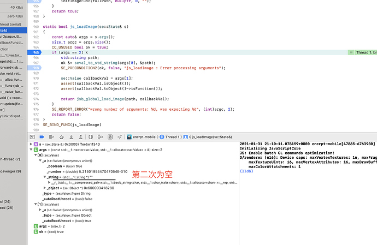Click the purple A icon beside s
Screen dimensions: 377x245
coord(36,144)
